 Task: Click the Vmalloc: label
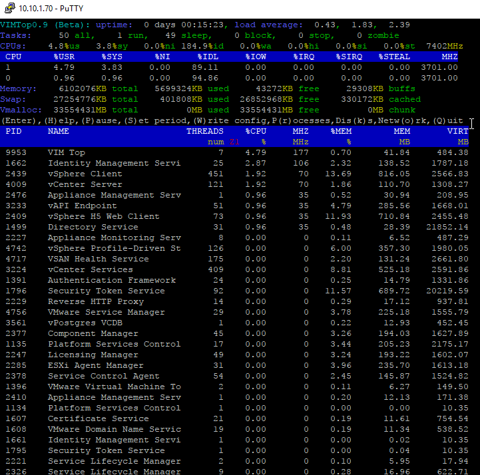coord(21,110)
